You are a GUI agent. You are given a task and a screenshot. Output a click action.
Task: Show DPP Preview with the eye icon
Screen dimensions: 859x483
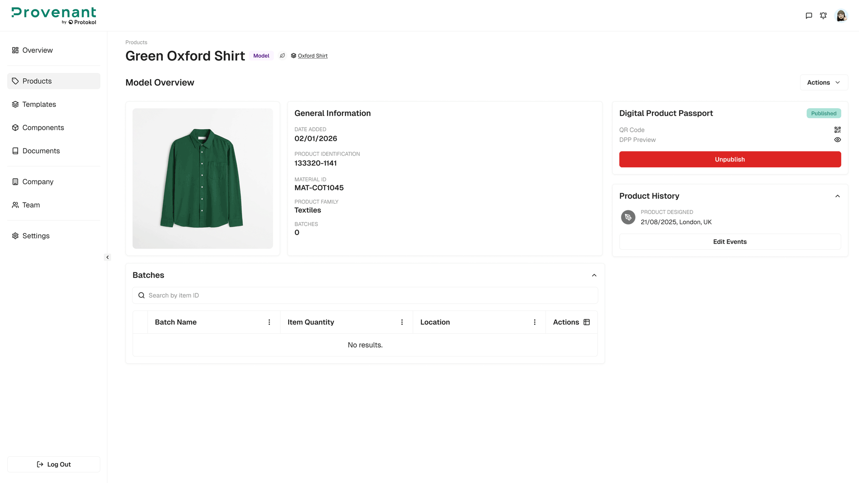point(838,140)
